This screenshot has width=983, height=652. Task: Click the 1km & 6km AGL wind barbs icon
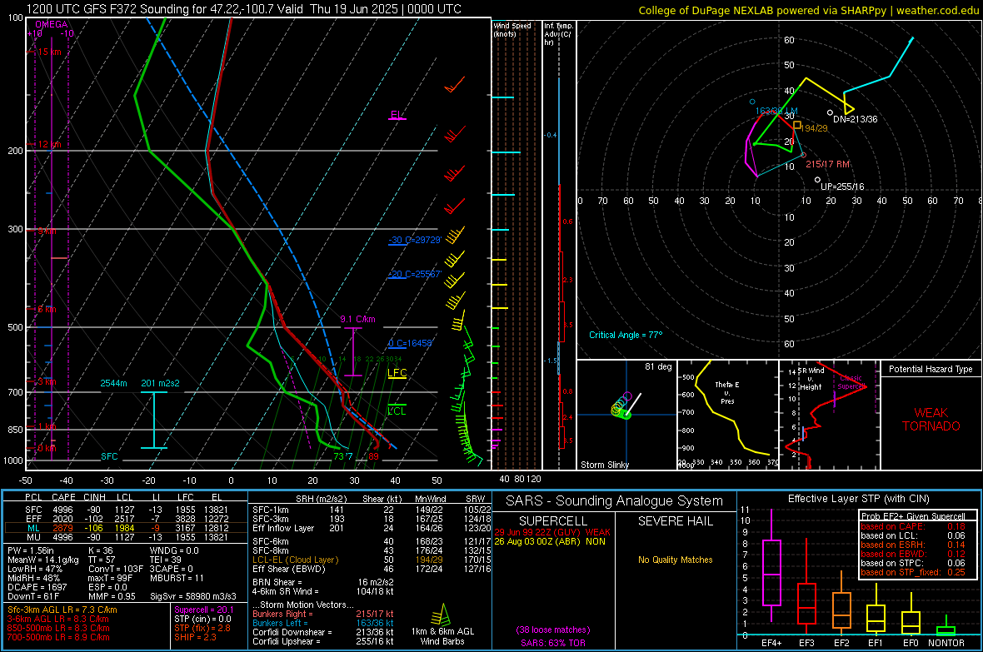point(442,615)
